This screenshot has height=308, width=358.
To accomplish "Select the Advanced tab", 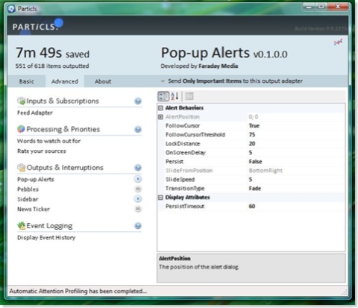I will [x=65, y=81].
